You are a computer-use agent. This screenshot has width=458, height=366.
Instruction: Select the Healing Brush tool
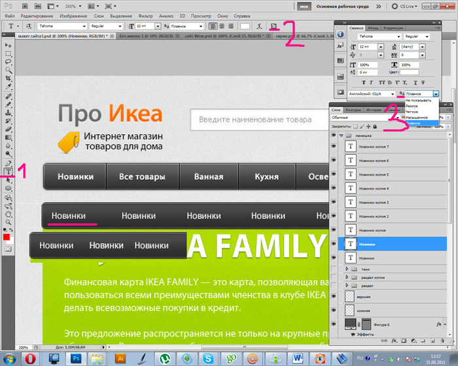[x=8, y=96]
